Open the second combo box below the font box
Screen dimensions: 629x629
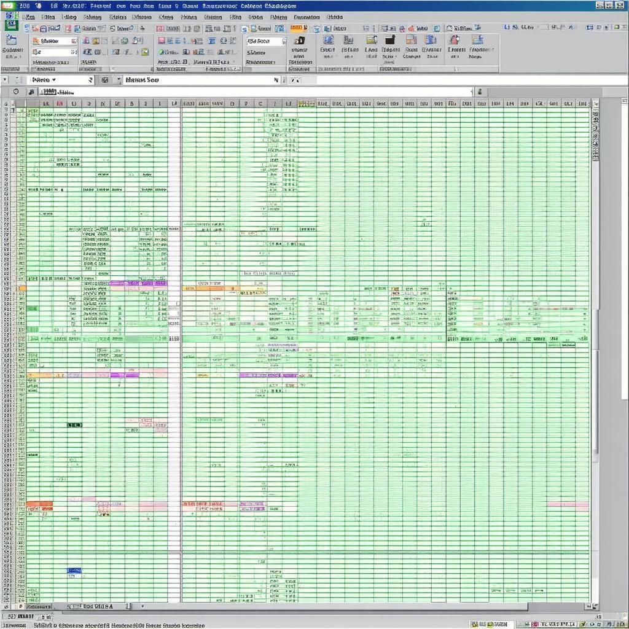click(55, 52)
